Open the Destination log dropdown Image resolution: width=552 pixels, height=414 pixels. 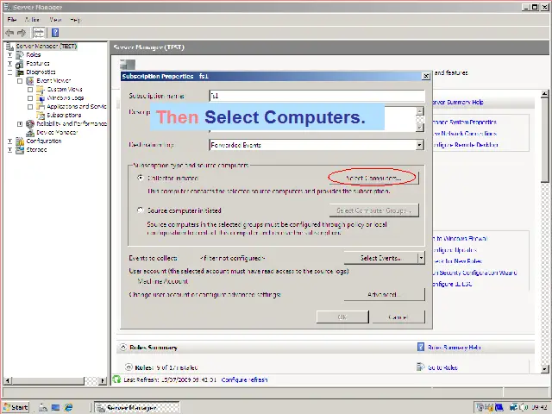[x=419, y=145]
